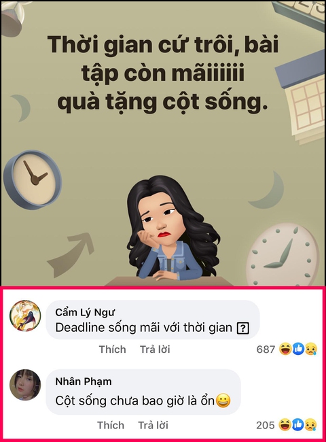
Task: Click sad reaction icon on 205-reaction comment
Action: (310, 425)
